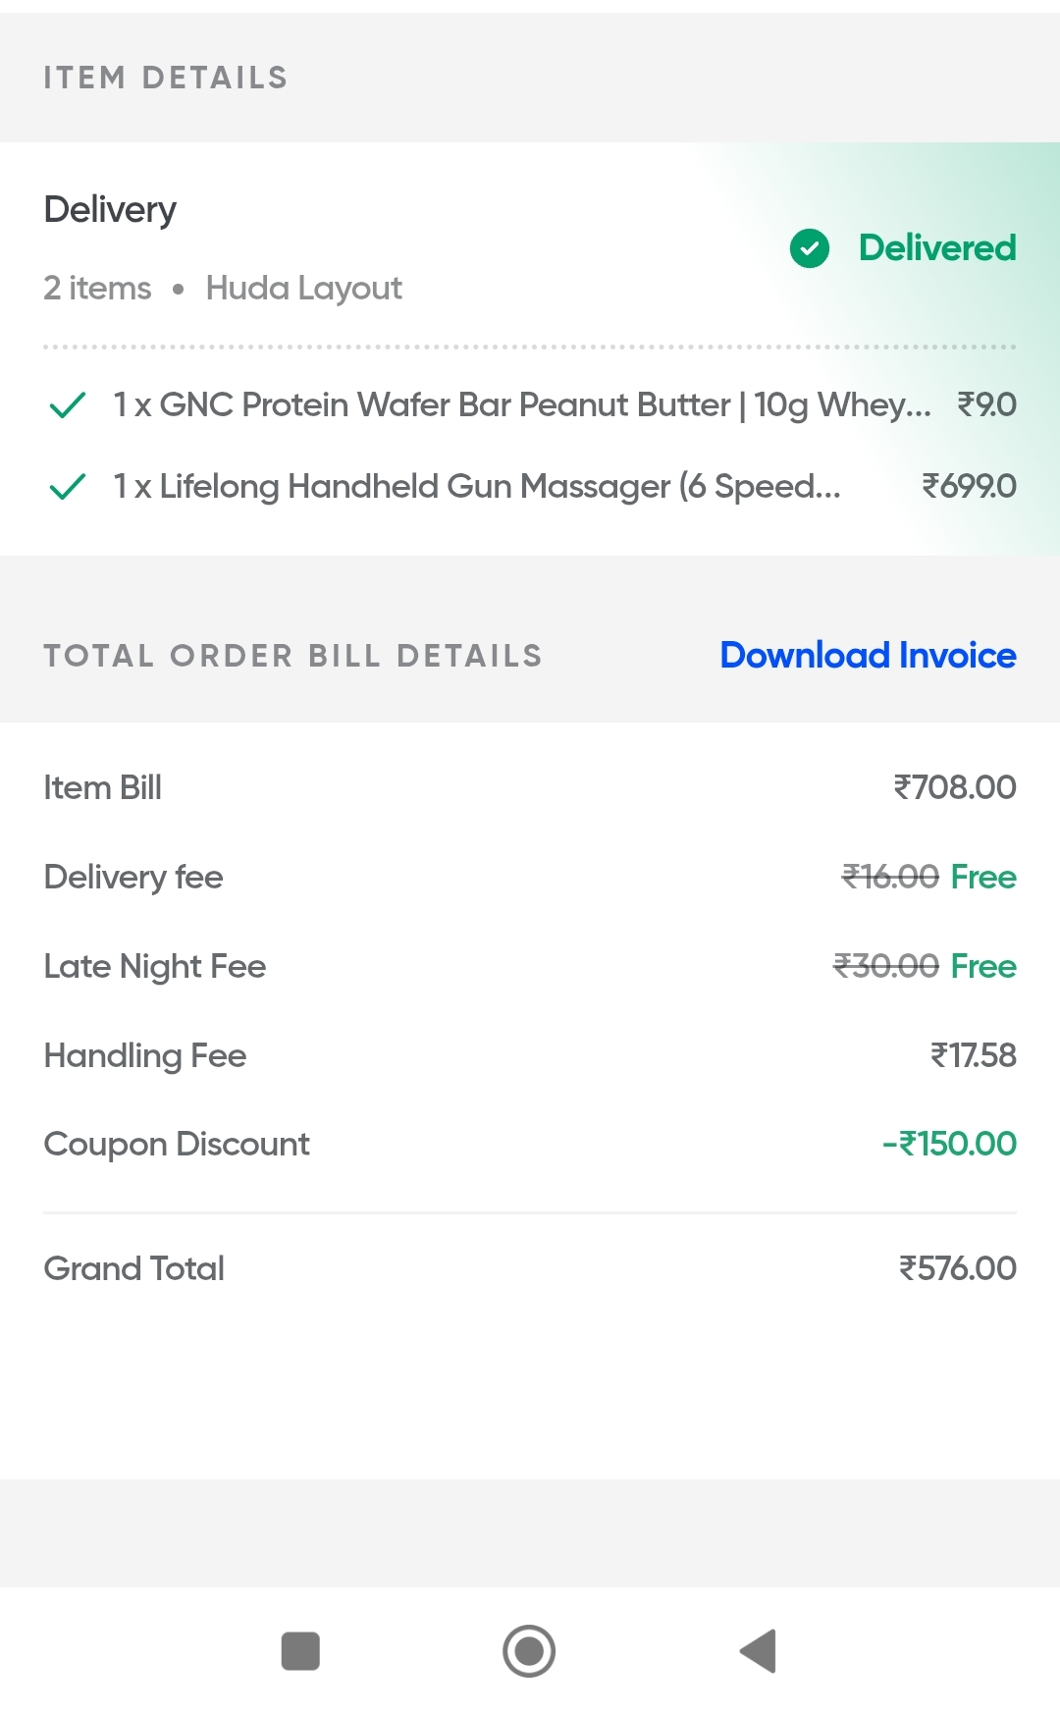
Task: Tap the ₹699.0 massager price
Action: pyautogui.click(x=968, y=486)
